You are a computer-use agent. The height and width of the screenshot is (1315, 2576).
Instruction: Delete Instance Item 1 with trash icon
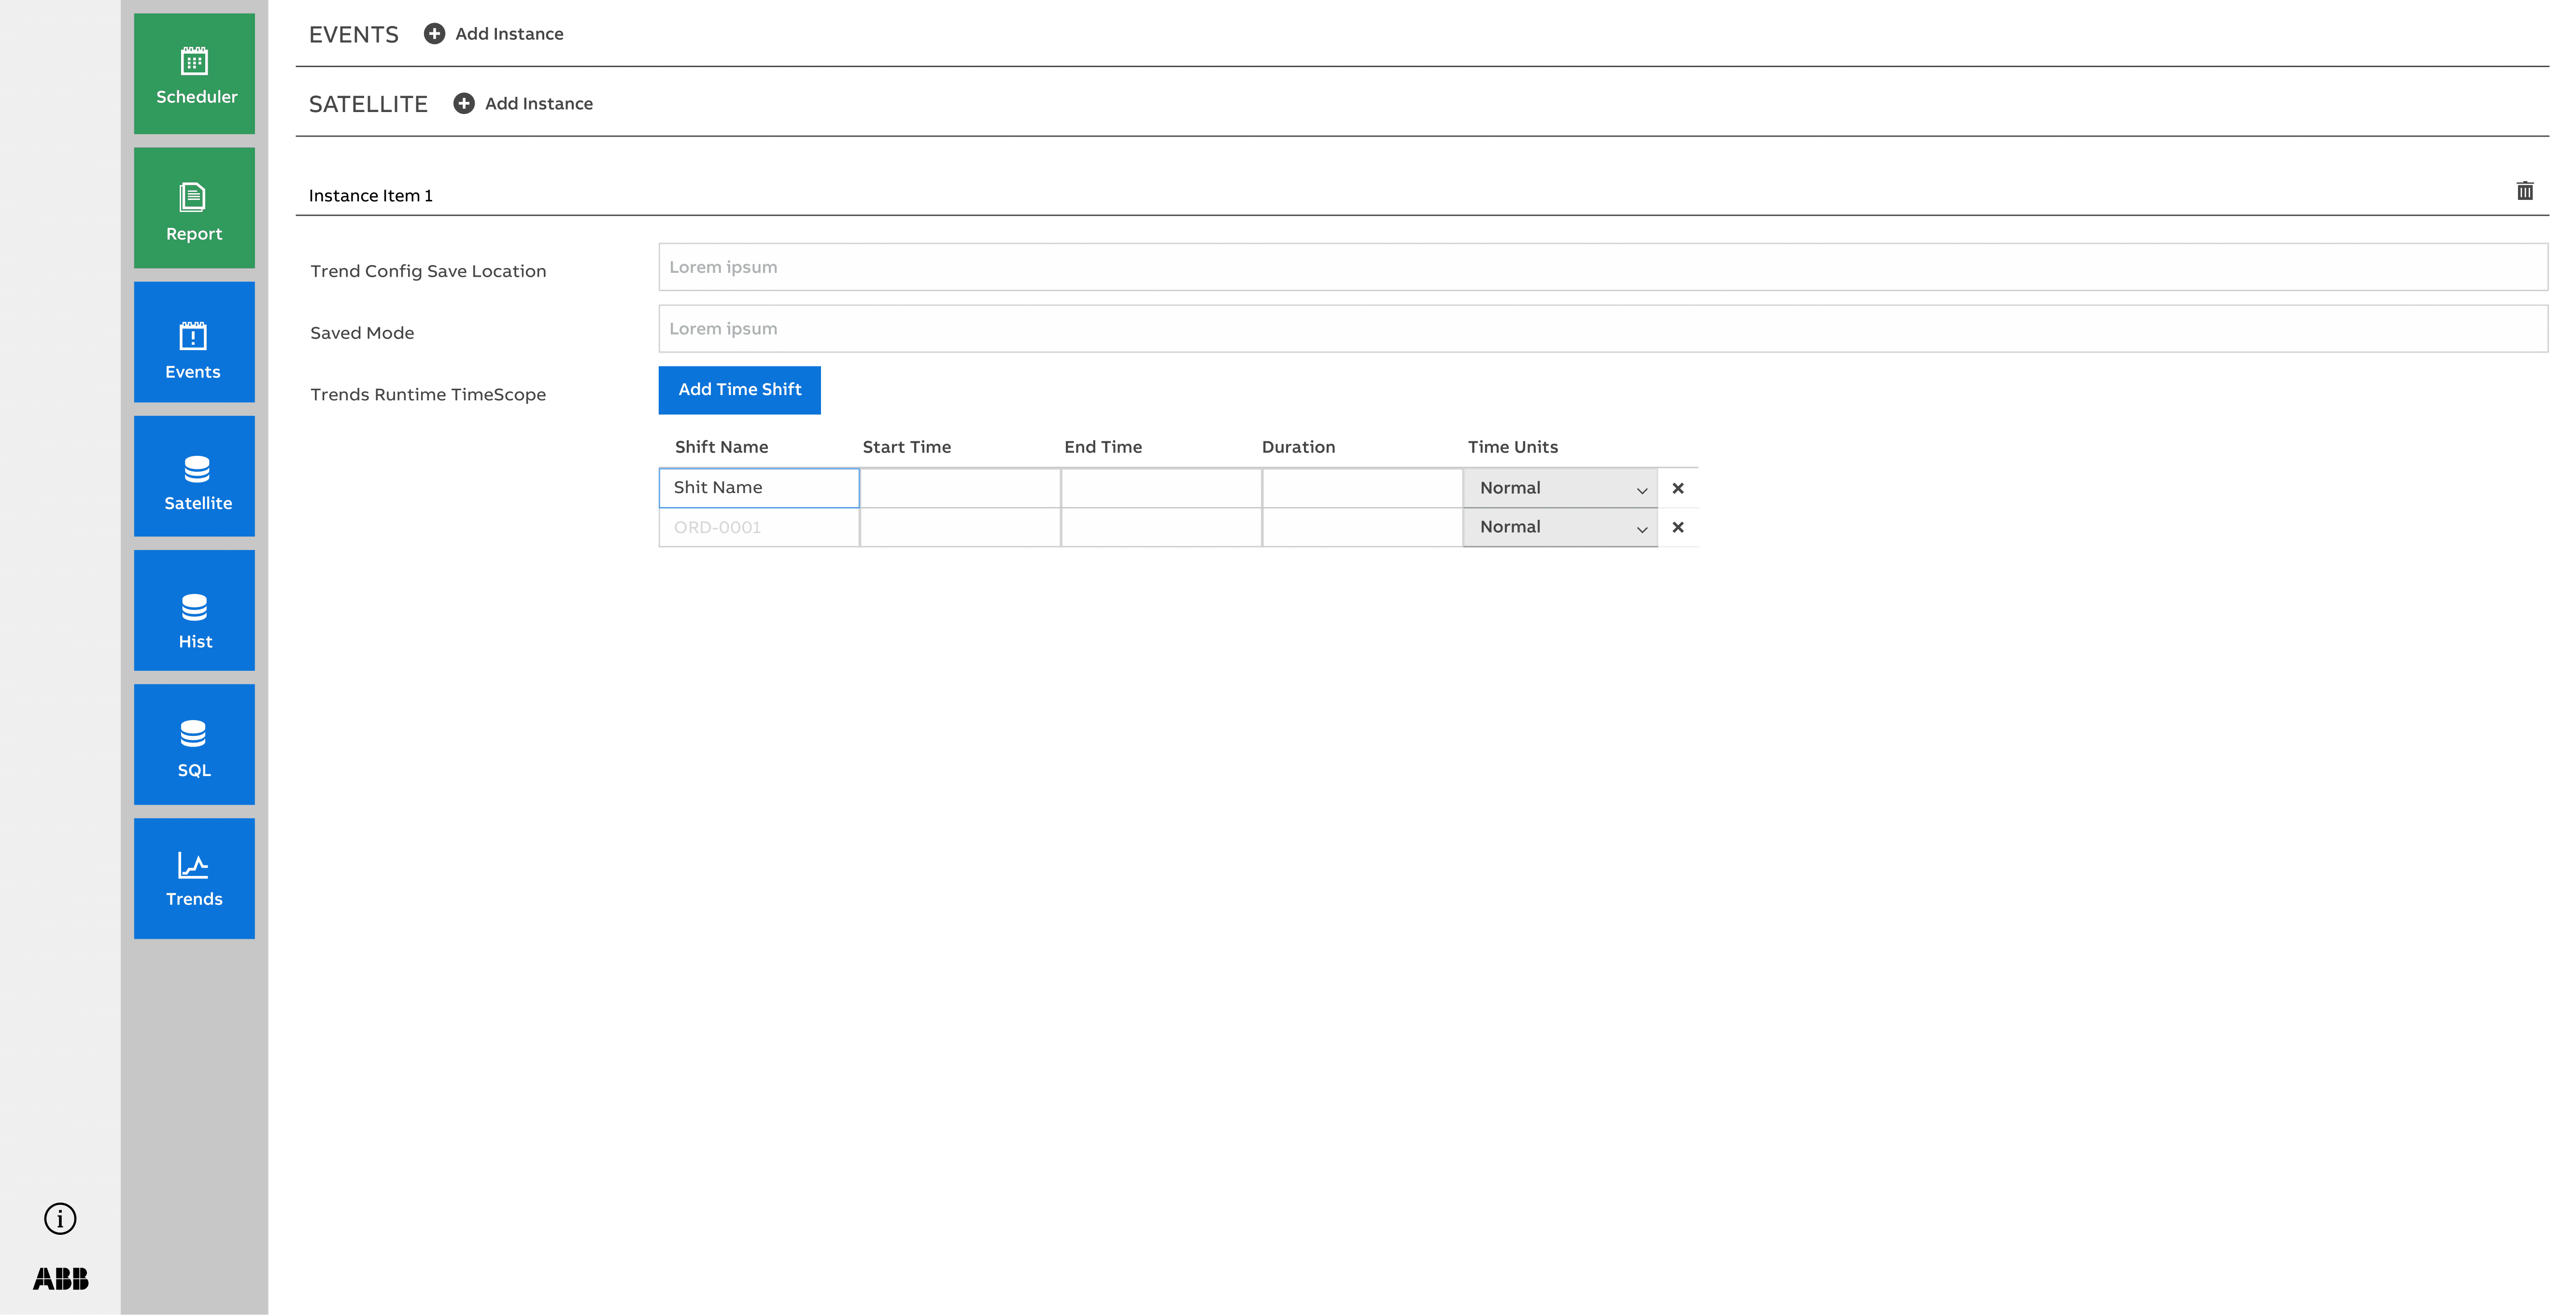point(2524,191)
